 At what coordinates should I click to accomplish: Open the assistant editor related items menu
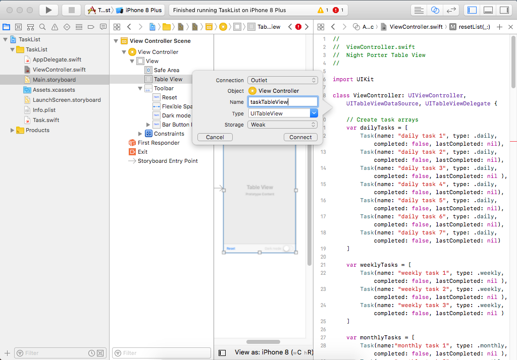click(x=321, y=27)
